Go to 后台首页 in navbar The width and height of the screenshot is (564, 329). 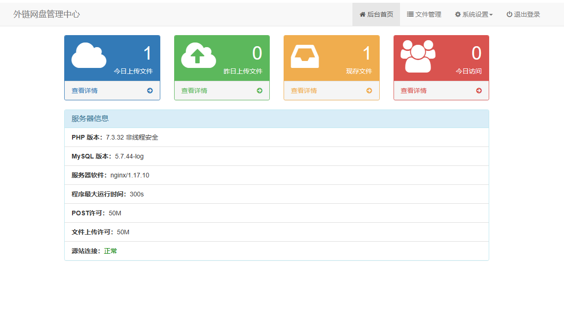pyautogui.click(x=376, y=14)
